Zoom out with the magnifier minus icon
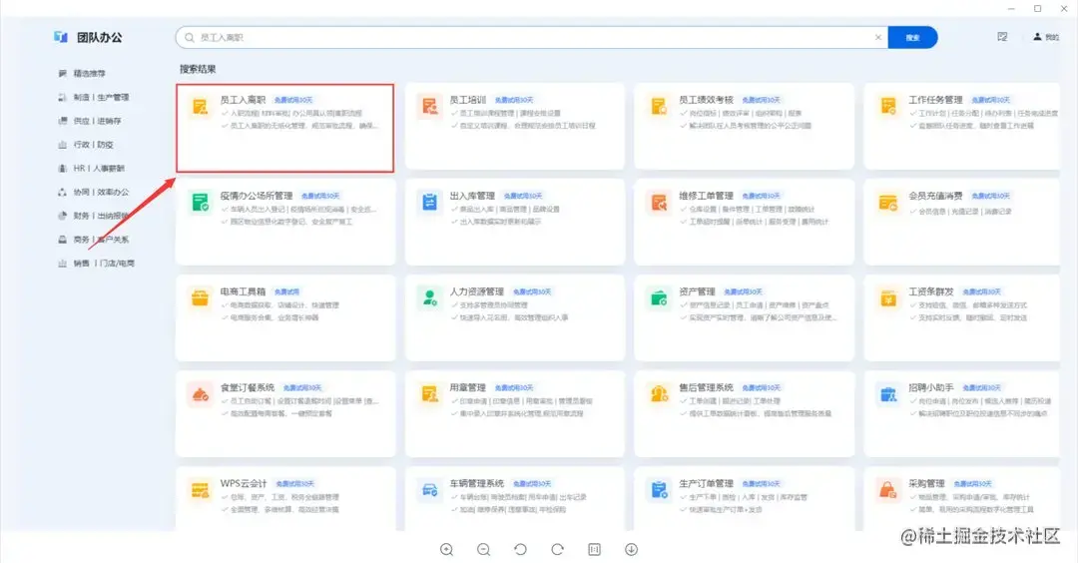Image resolution: width=1078 pixels, height=563 pixels. (484, 549)
